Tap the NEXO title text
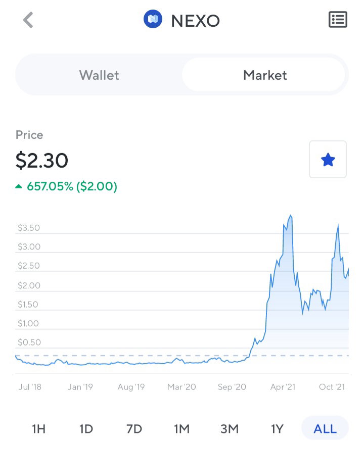The height and width of the screenshot is (450, 364). pyautogui.click(x=195, y=21)
